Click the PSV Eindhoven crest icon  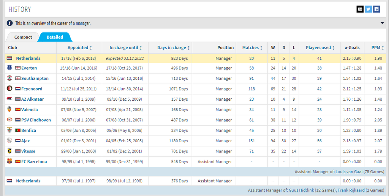9,120
